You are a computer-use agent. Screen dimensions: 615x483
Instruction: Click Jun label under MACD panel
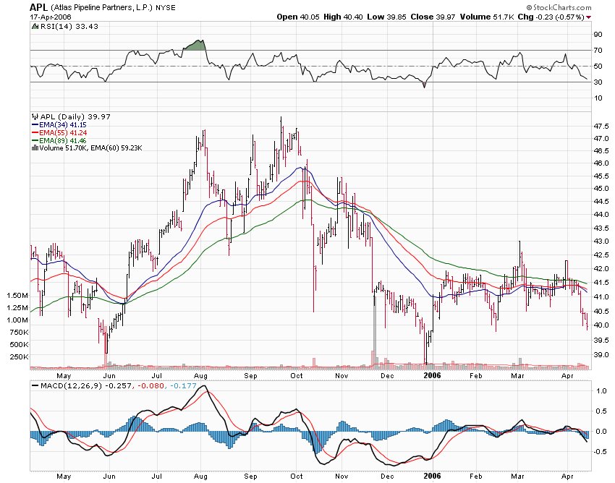[109, 476]
